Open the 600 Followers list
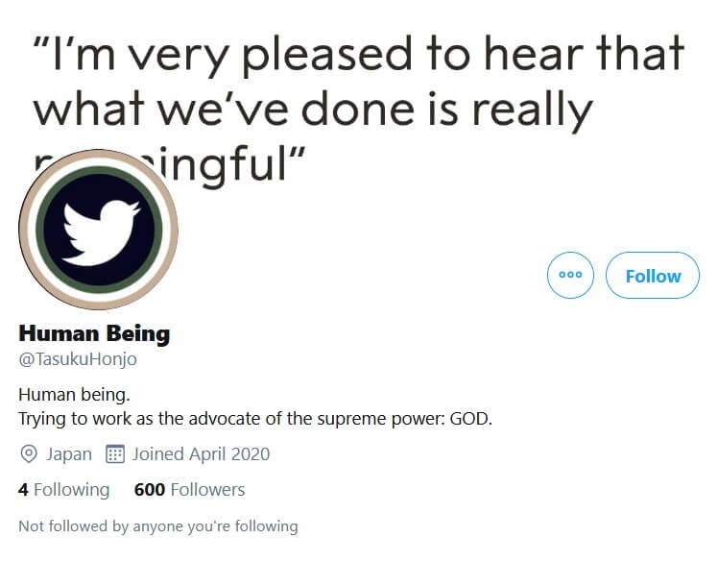Image resolution: width=718 pixels, height=562 pixels. pyautogui.click(x=189, y=490)
